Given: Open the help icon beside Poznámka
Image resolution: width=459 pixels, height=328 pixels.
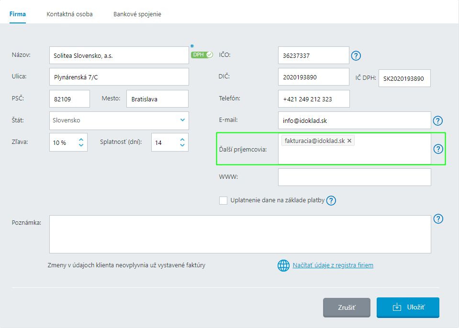Looking at the screenshot, I should pyautogui.click(x=437, y=219).
